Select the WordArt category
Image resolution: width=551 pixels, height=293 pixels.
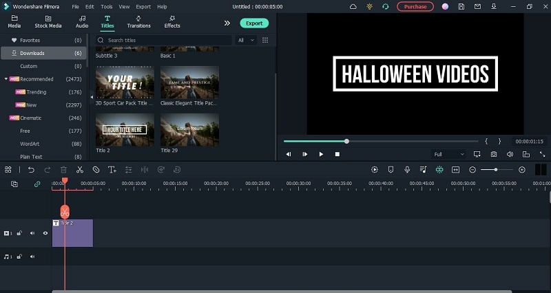[43, 144]
